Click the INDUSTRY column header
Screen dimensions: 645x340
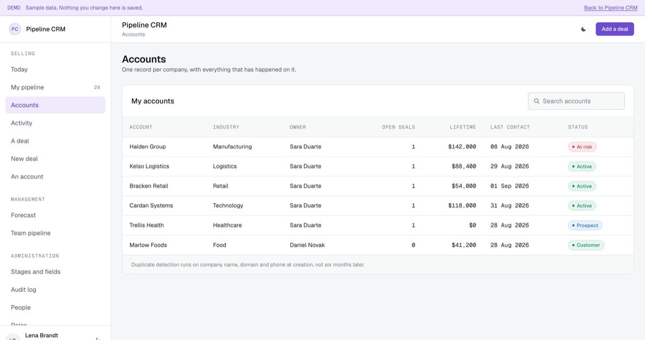point(226,127)
